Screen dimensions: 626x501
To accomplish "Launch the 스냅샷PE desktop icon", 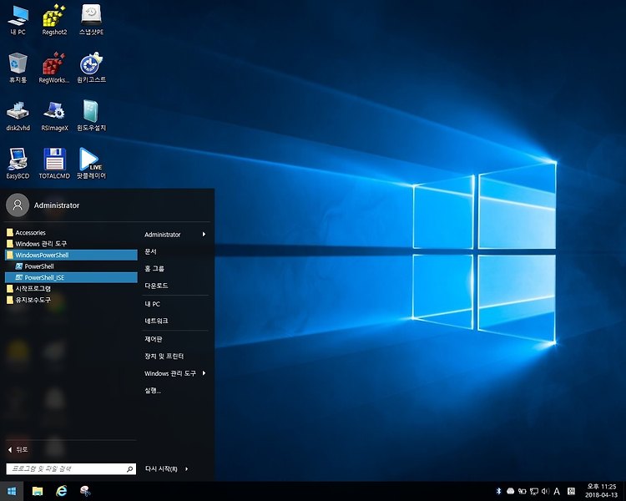I will point(92,20).
